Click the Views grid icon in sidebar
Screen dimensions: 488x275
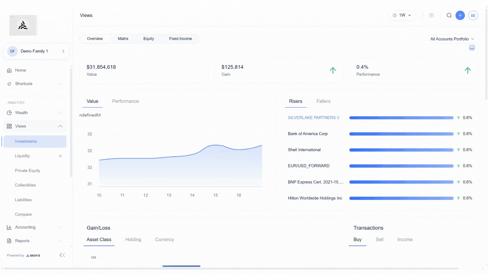pos(9,126)
